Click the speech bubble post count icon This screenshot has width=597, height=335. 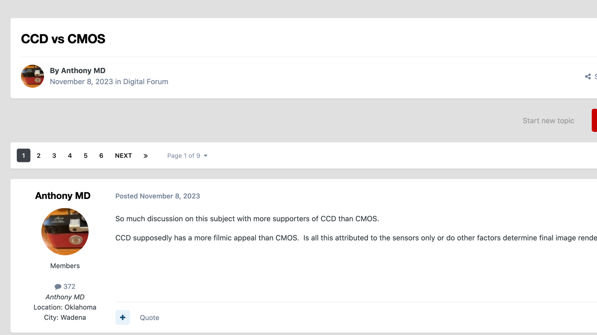[x=58, y=286]
